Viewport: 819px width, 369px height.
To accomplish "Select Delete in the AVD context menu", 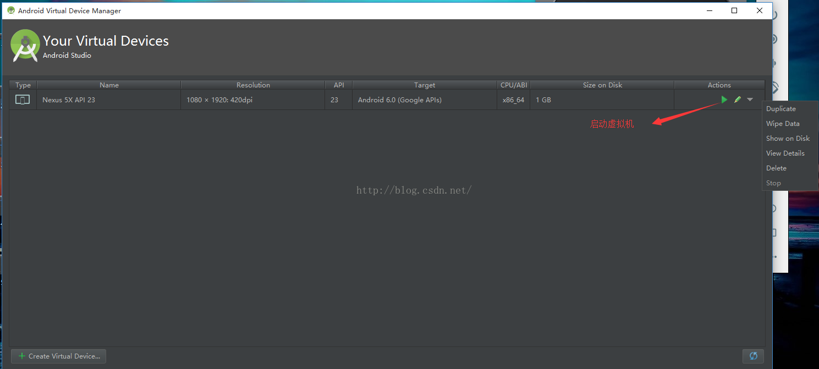I will [x=776, y=168].
